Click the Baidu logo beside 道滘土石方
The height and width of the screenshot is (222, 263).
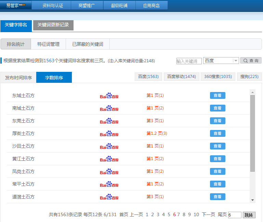click(109, 197)
